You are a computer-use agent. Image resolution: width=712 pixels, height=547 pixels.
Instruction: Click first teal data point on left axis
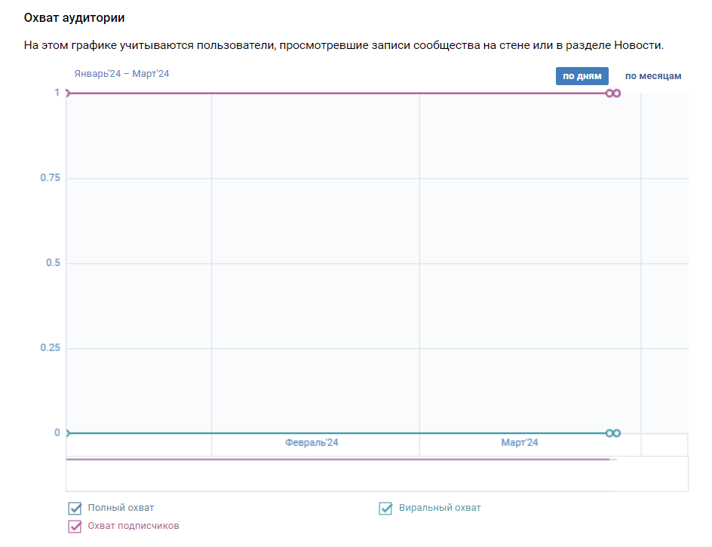click(x=66, y=433)
